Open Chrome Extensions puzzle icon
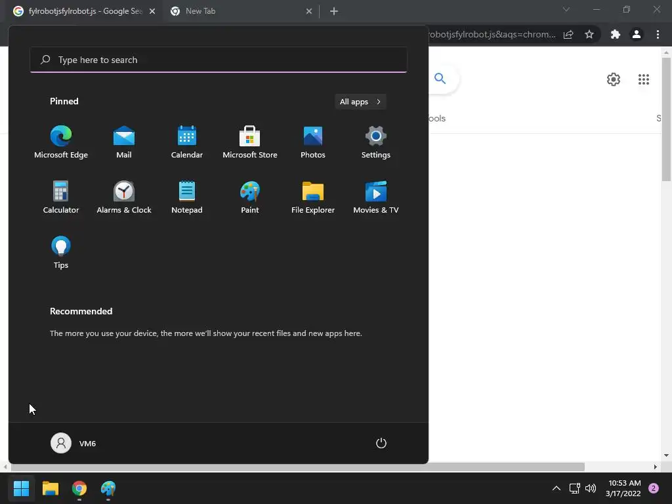 tap(616, 34)
